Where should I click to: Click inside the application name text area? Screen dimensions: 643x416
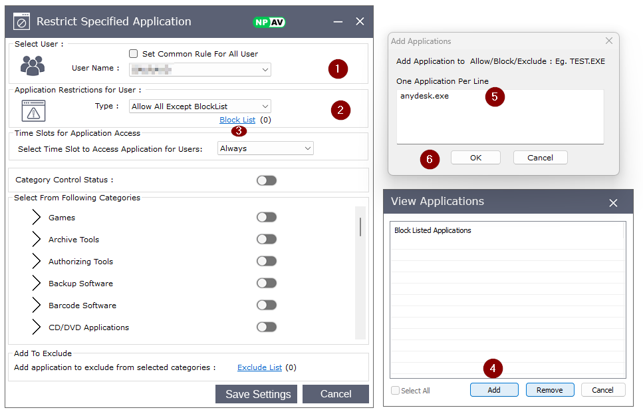pyautogui.click(x=499, y=120)
